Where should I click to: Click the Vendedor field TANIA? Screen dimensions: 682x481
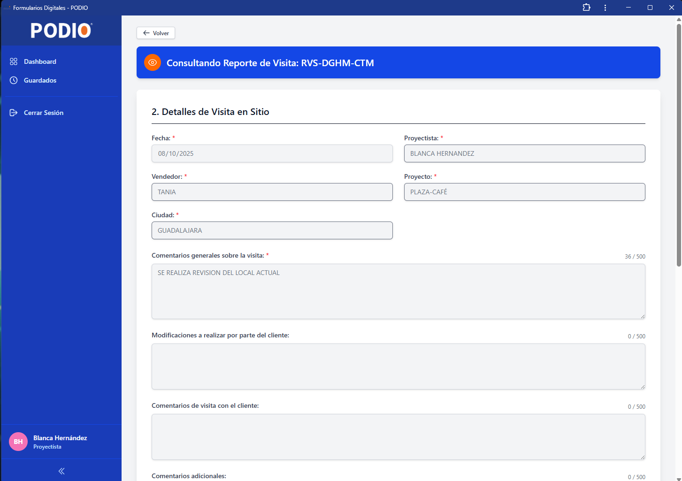(x=272, y=192)
